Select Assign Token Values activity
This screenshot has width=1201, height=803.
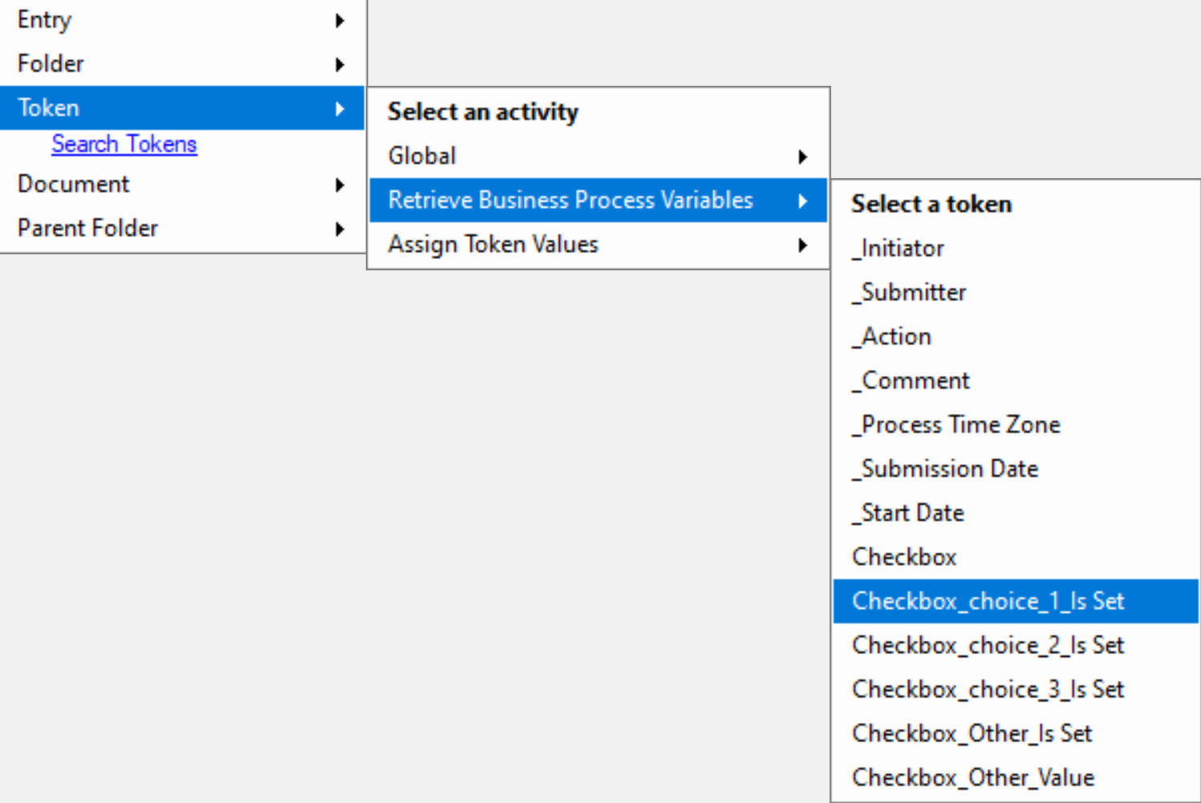tap(598, 245)
